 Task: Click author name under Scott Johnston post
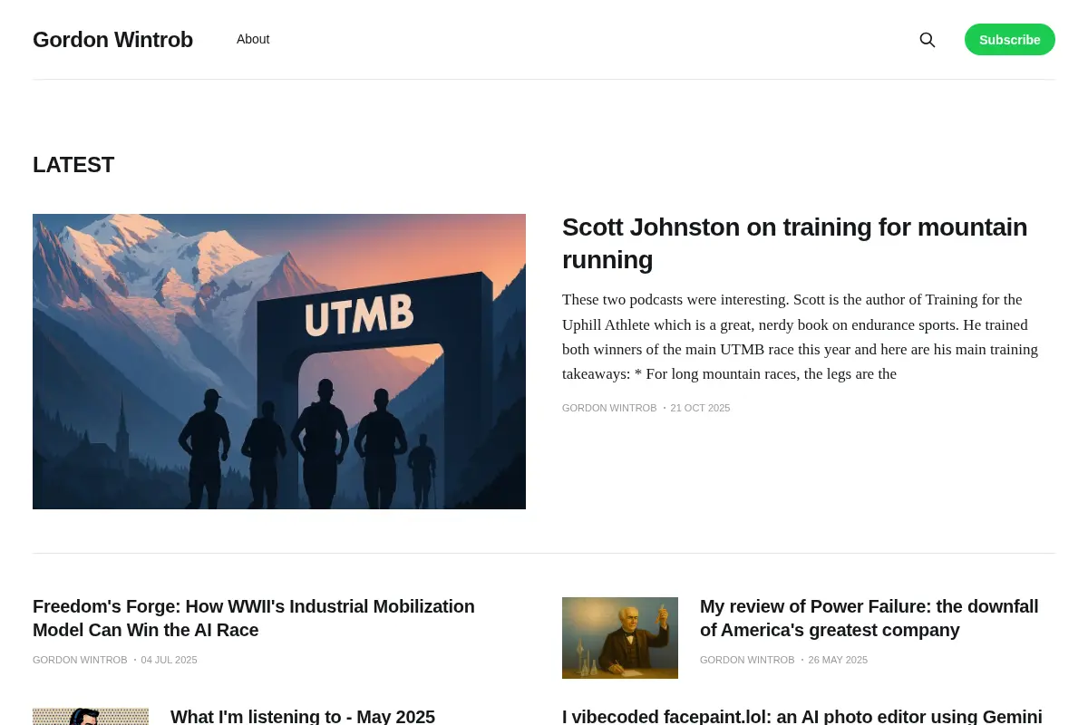point(609,408)
